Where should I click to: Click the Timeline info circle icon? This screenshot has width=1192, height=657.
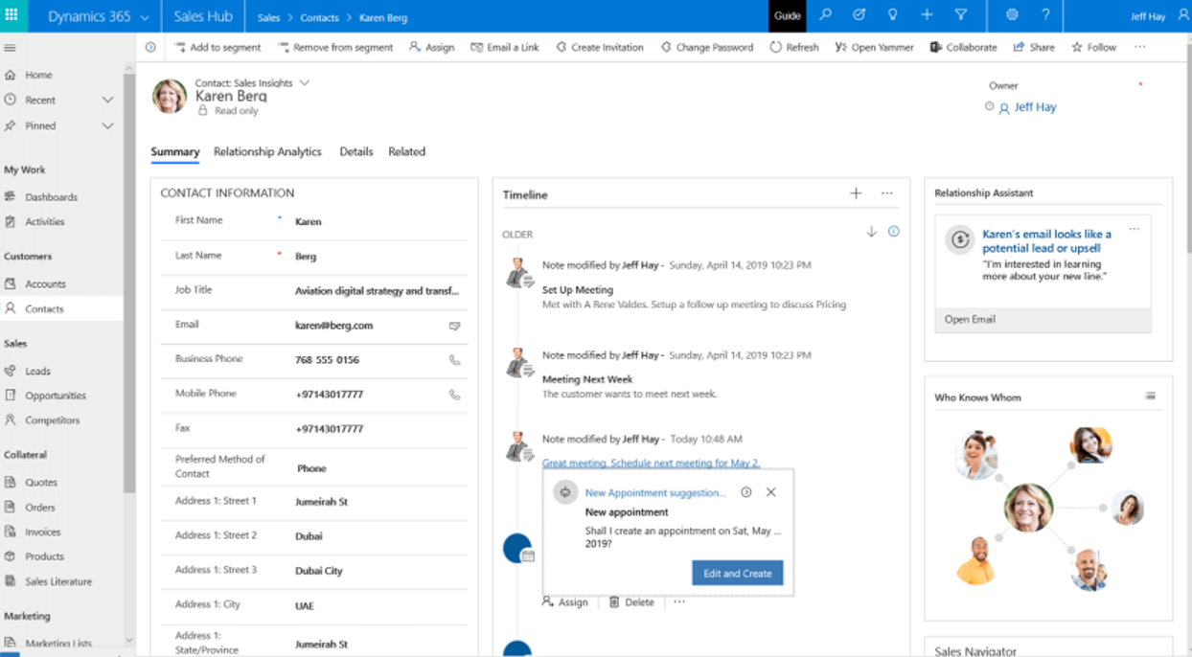[893, 232]
